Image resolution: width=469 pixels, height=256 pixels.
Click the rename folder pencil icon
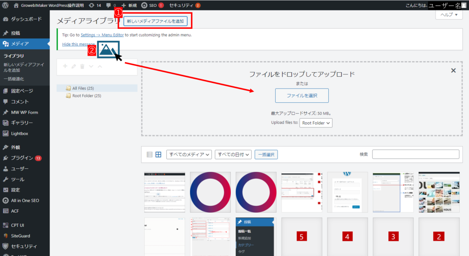74,67
